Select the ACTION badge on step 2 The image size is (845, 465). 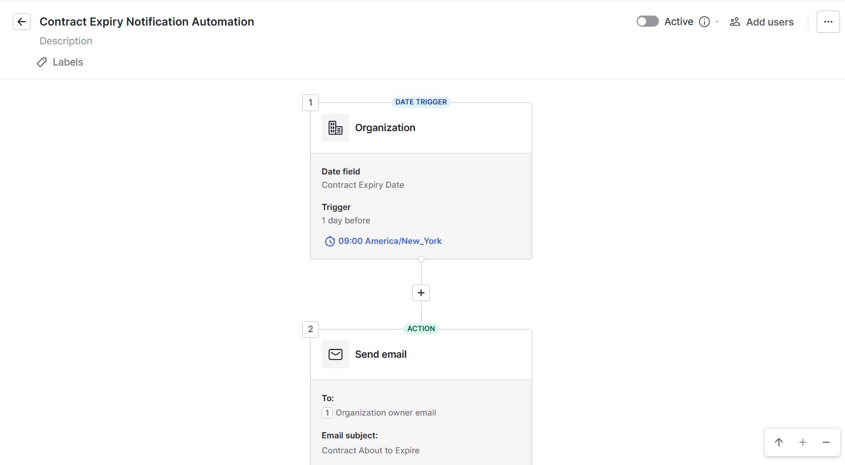(421, 329)
